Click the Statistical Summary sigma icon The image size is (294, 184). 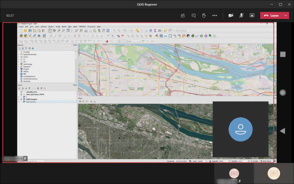pyautogui.click(x=155, y=30)
